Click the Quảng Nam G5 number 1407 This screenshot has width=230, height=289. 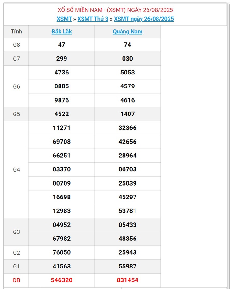(x=128, y=114)
